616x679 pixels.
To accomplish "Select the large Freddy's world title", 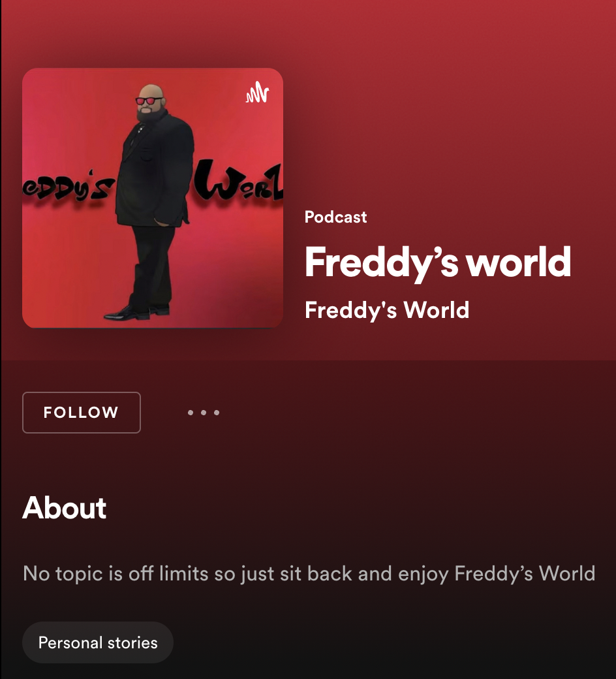I will pyautogui.click(x=438, y=262).
